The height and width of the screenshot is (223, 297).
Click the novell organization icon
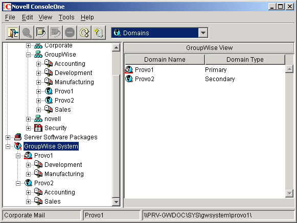38,118
